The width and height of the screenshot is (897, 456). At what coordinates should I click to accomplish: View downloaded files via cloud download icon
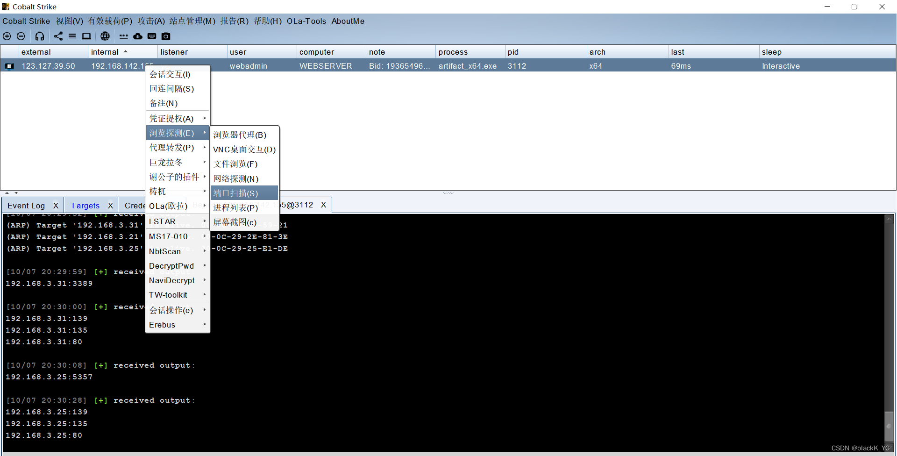pos(137,36)
